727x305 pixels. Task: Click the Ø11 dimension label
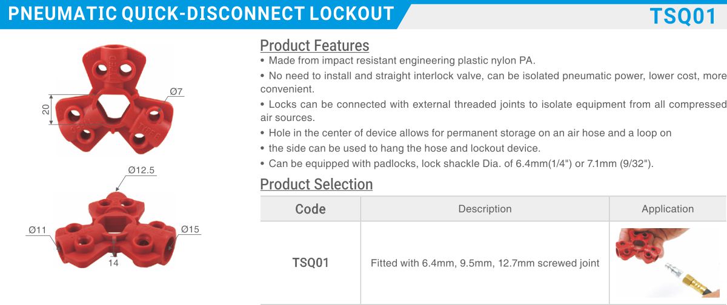point(38,230)
